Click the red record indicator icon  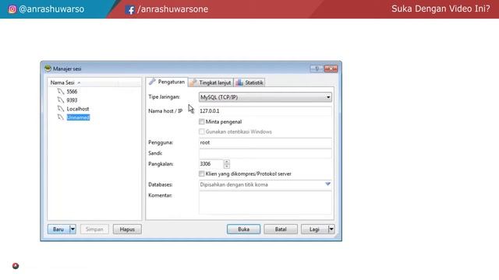[x=16, y=266]
